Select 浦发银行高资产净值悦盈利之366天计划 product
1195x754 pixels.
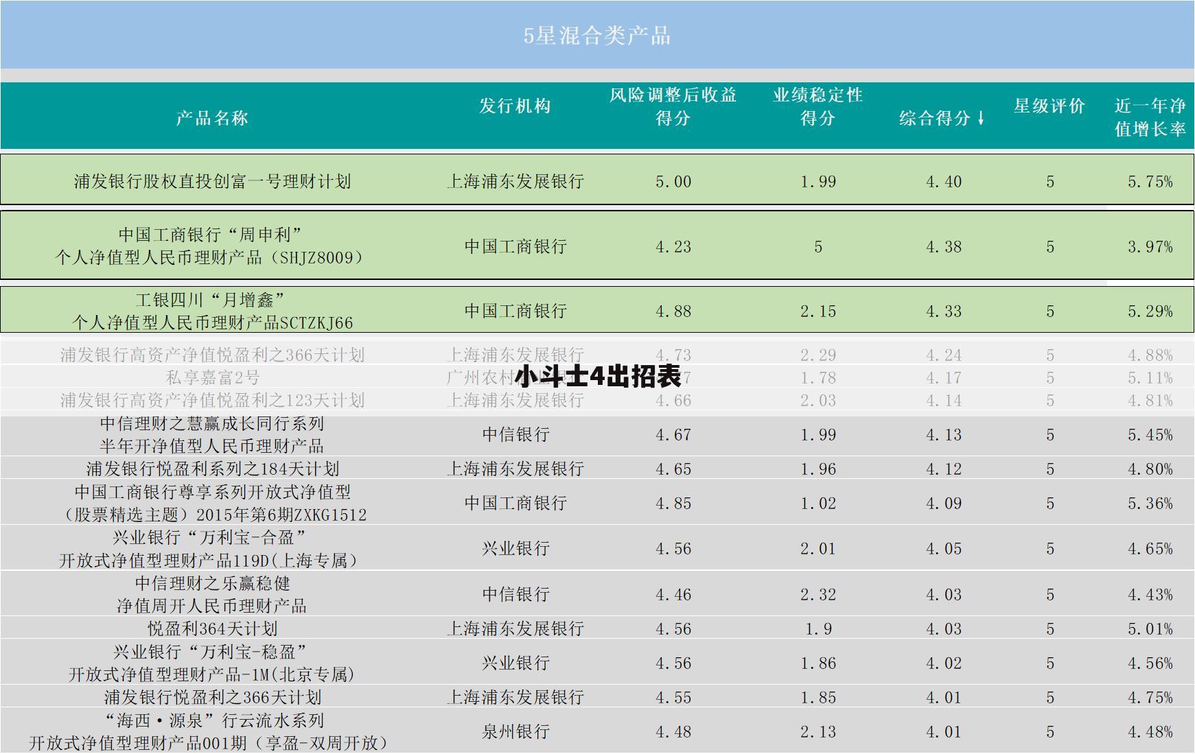(x=212, y=355)
